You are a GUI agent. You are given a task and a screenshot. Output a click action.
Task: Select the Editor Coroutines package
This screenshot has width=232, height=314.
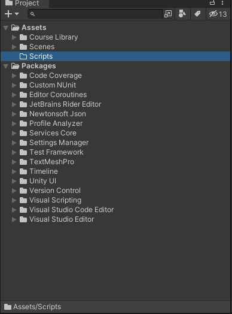coord(58,95)
